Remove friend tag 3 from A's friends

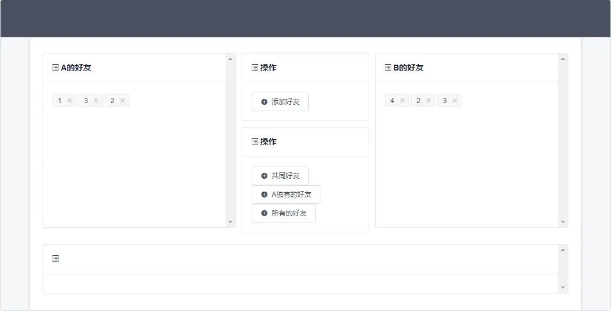(x=96, y=101)
